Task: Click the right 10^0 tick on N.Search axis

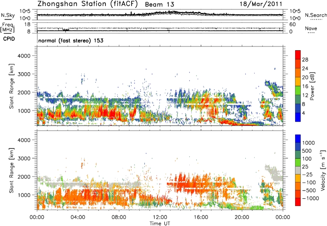Action: point(295,18)
